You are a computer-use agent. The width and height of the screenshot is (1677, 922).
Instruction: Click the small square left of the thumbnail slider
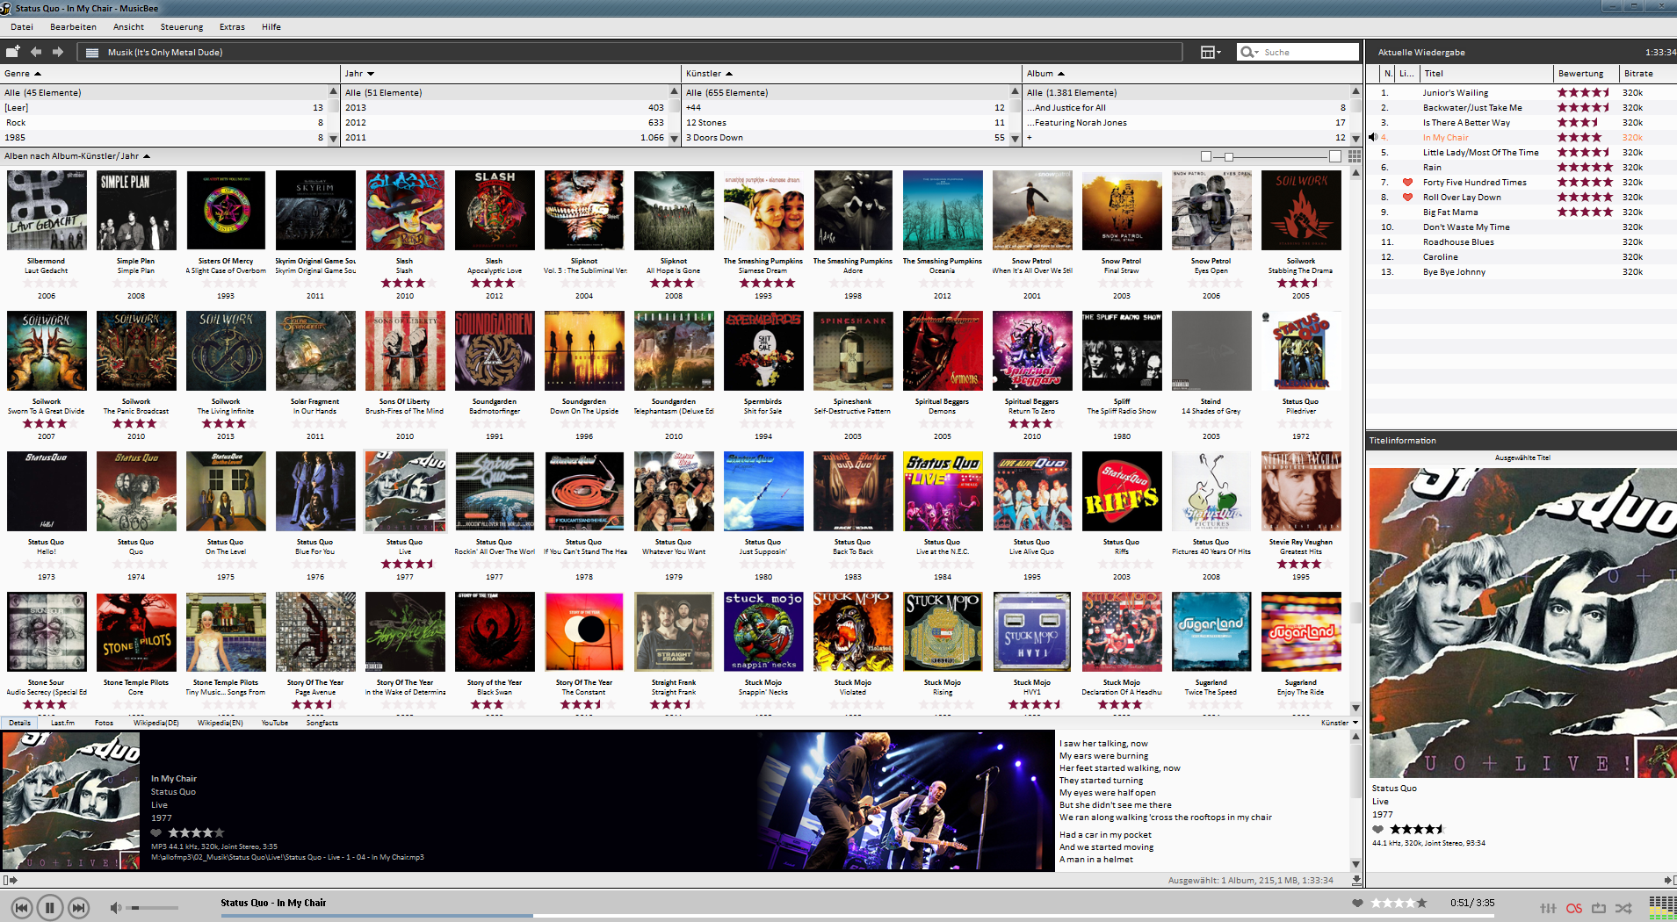point(1206,156)
